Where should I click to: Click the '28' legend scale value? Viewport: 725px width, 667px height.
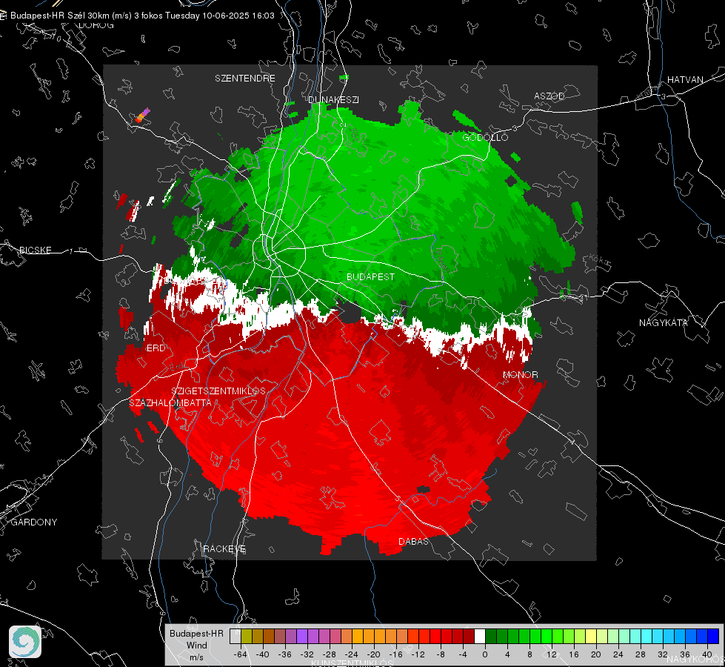coord(641,654)
